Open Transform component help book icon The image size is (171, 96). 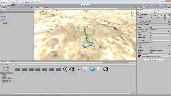[x=168, y=14]
